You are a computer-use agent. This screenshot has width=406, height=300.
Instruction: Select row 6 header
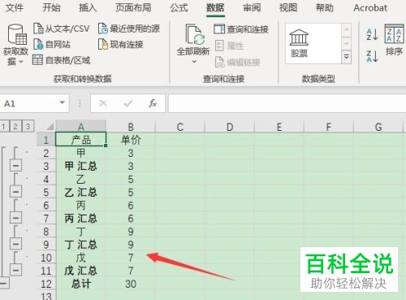(x=46, y=205)
